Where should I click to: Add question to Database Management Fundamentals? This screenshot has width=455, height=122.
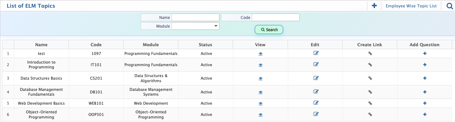point(425,92)
